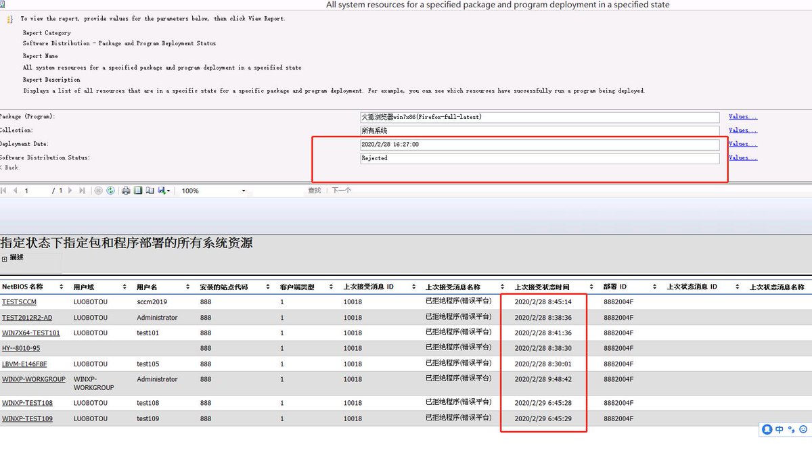
Task: Open Values link for Deployment Date
Action: [x=743, y=144]
